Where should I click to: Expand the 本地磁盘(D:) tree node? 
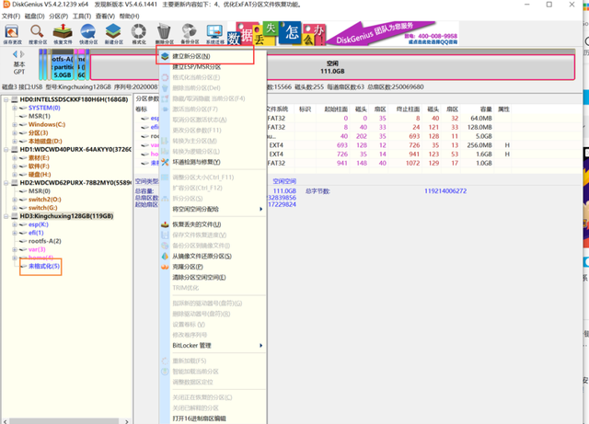tap(15, 142)
